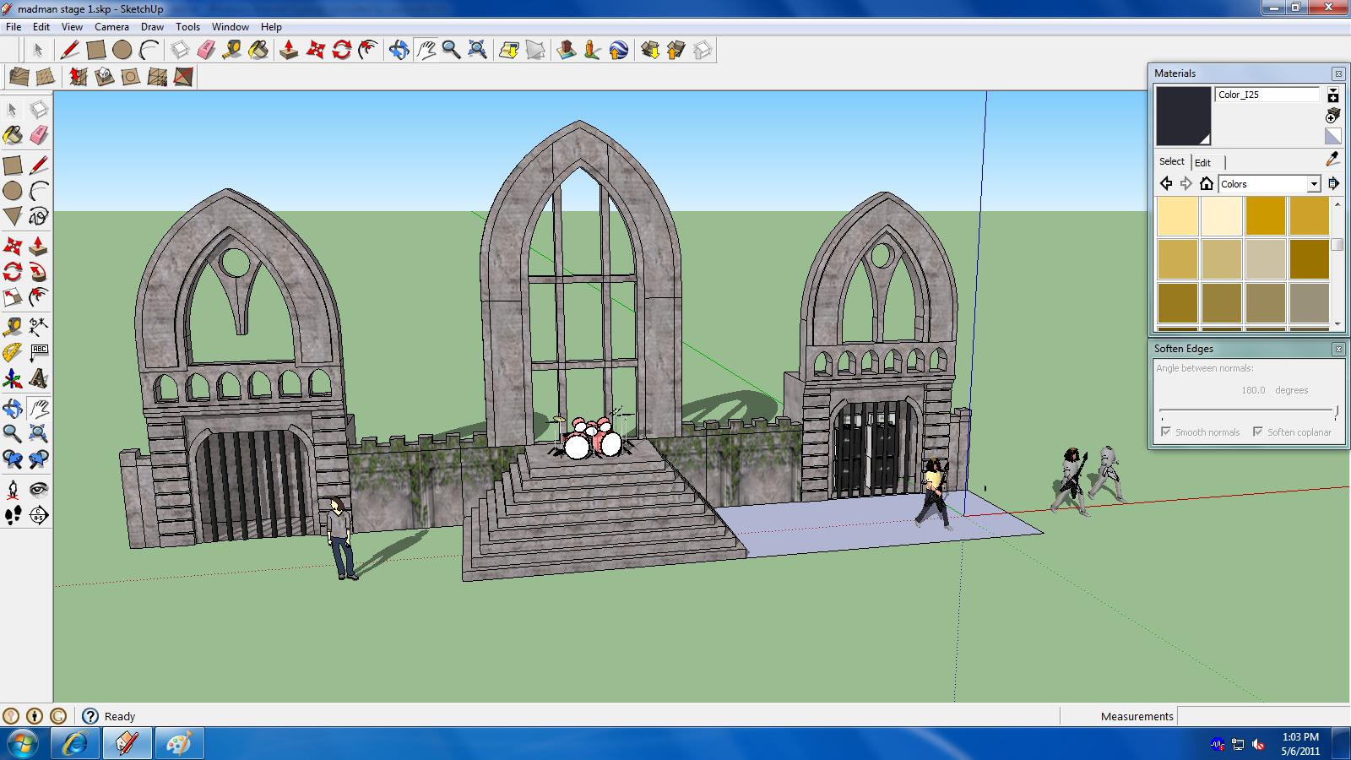
Task: Select the Paint Bucket tool in left toolbar
Action: click(x=13, y=135)
